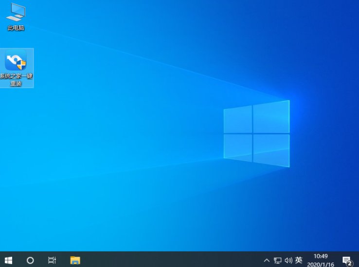The width and height of the screenshot is (359, 267).
Task: Click the Windows logo on the wallpaper
Action: click(256, 132)
